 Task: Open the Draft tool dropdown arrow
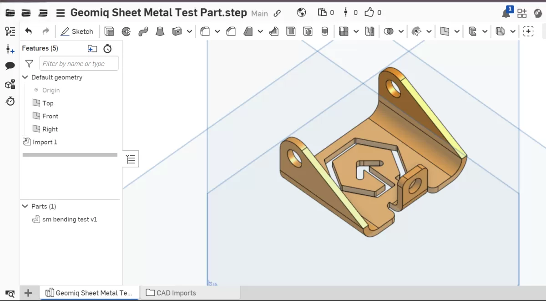pos(260,31)
